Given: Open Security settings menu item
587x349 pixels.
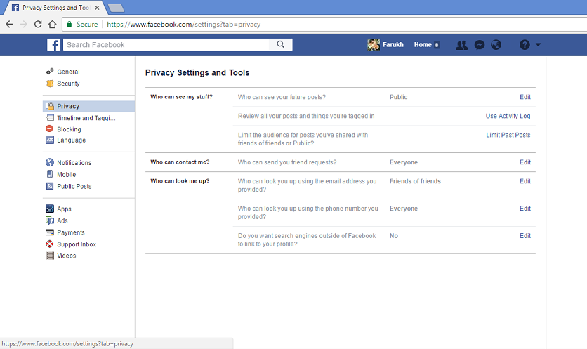Looking at the screenshot, I should click(x=68, y=84).
